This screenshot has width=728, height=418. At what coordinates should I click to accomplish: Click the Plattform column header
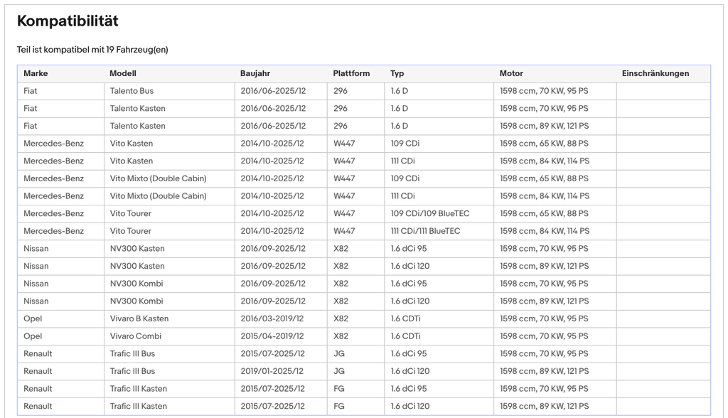click(x=351, y=73)
